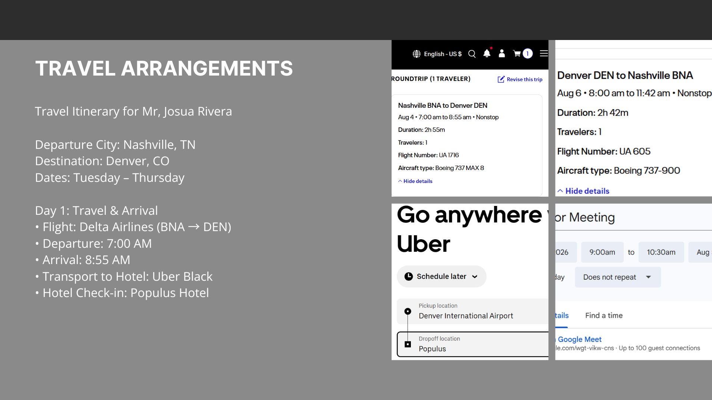Click the search magnifier icon
Viewport: 712px width, 400px height.
[x=472, y=54]
